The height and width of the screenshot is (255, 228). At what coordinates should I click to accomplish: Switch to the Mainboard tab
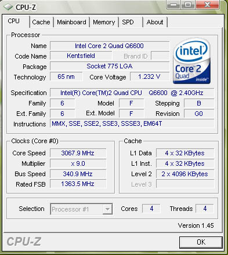[x=71, y=22]
